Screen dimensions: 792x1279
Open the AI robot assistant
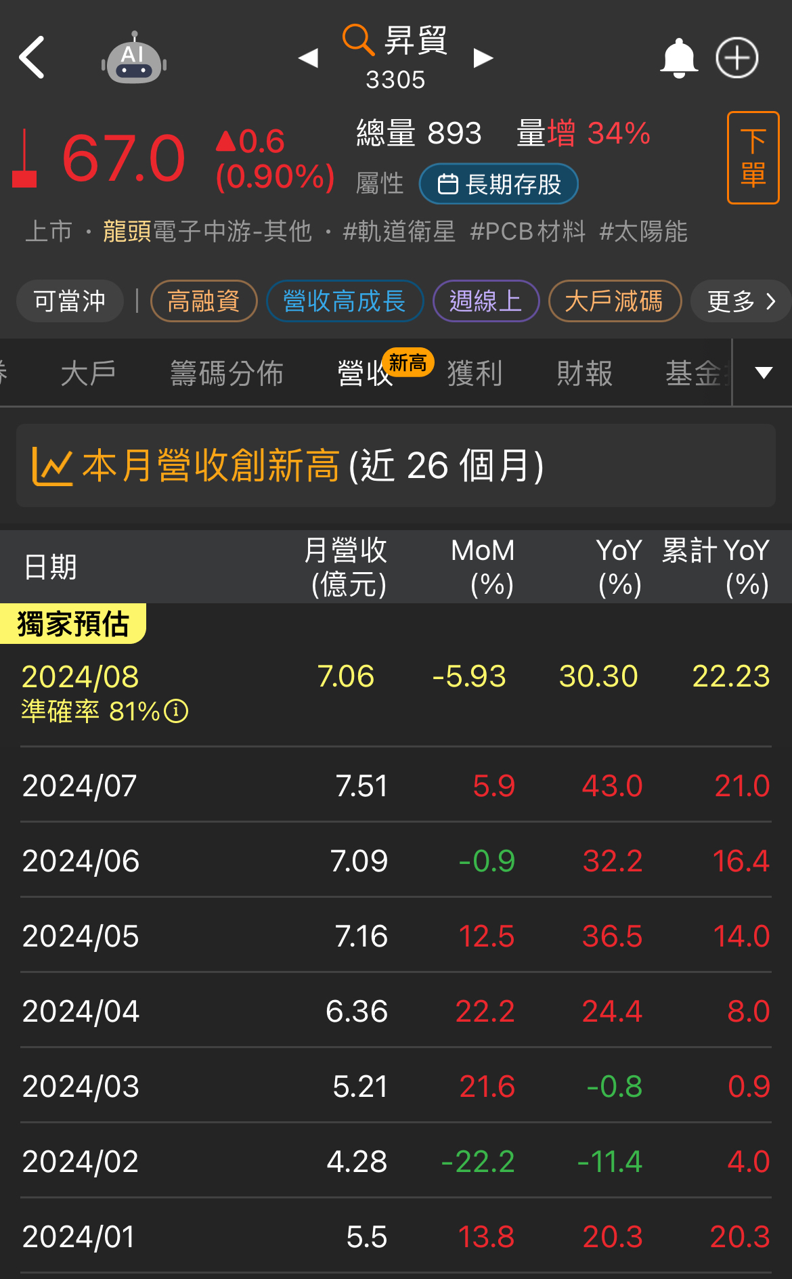pos(134,59)
